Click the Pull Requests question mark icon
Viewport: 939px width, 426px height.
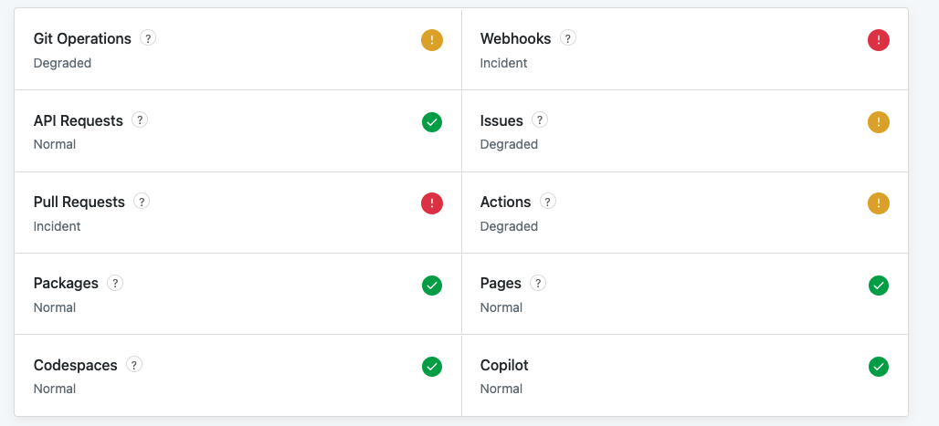142,201
